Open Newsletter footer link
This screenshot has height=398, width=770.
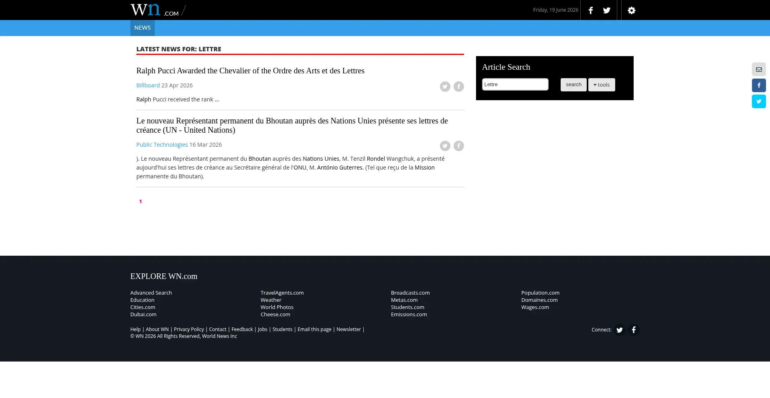tap(349, 329)
